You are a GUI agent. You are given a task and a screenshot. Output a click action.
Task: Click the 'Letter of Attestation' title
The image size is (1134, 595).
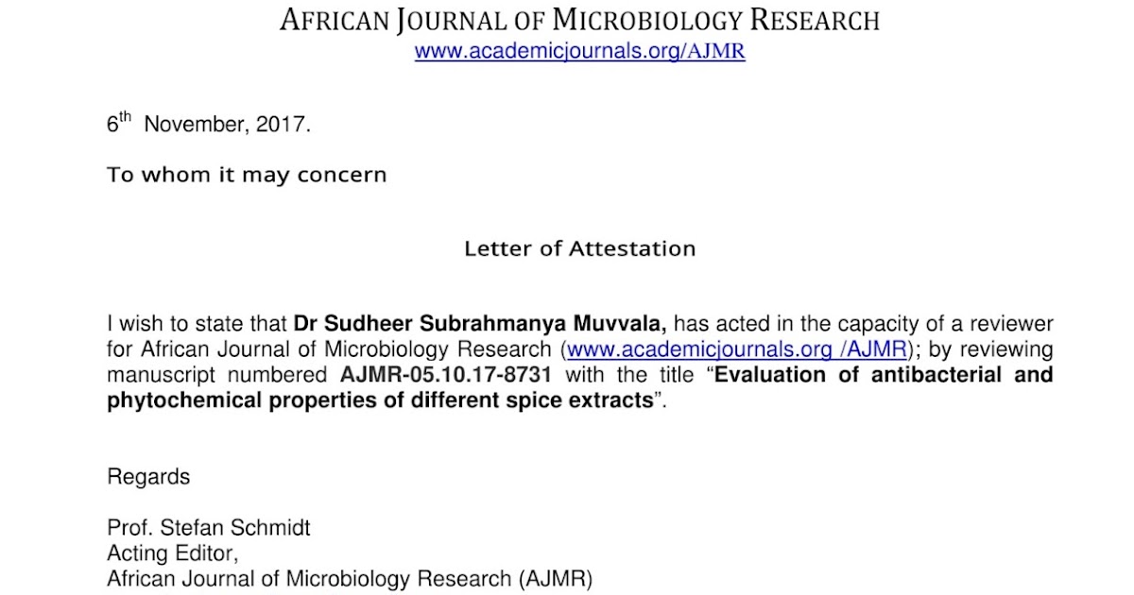click(x=579, y=249)
